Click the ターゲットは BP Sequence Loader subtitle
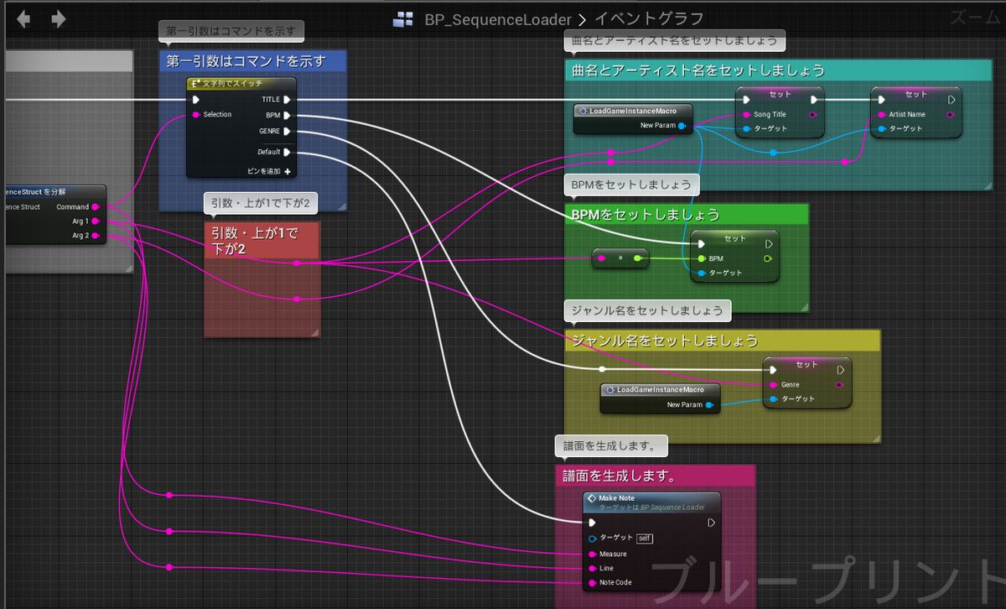Image resolution: width=1006 pixels, height=609 pixels. point(651,507)
